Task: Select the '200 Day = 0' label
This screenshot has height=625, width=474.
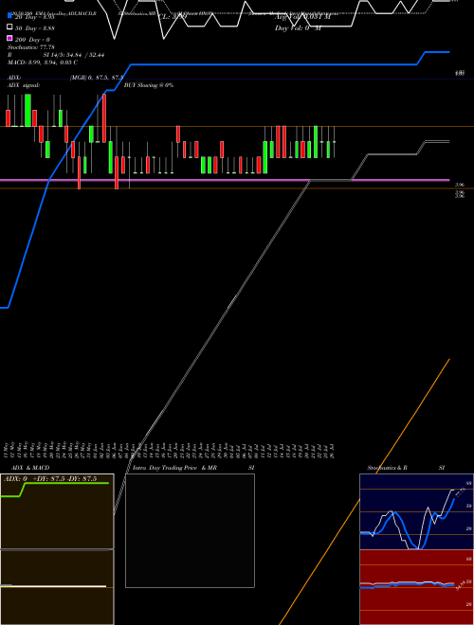Action: [x=32, y=40]
